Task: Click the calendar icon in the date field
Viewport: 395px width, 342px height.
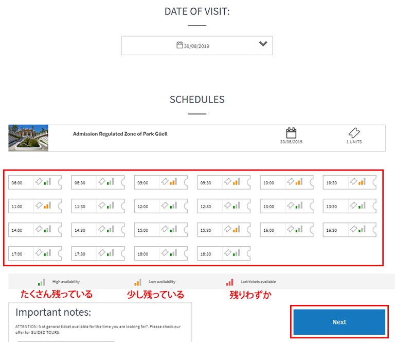Action: coord(179,45)
